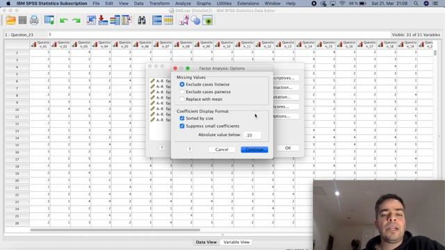Screen dimensions: 445x250
Task: Uncheck Sorted by size
Action: click(182, 118)
